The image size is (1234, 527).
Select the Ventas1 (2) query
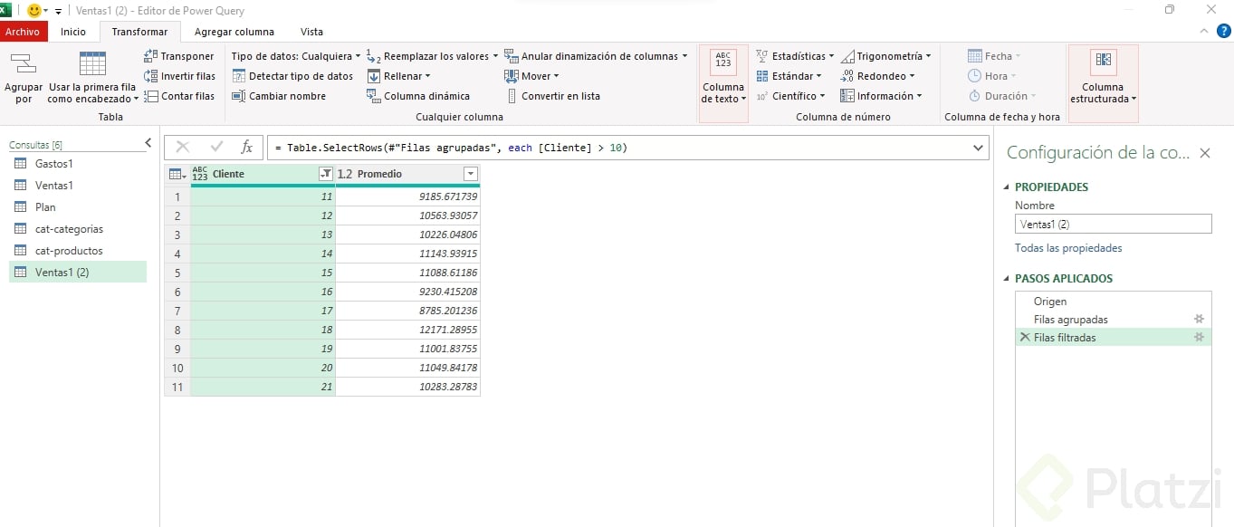tap(78, 272)
